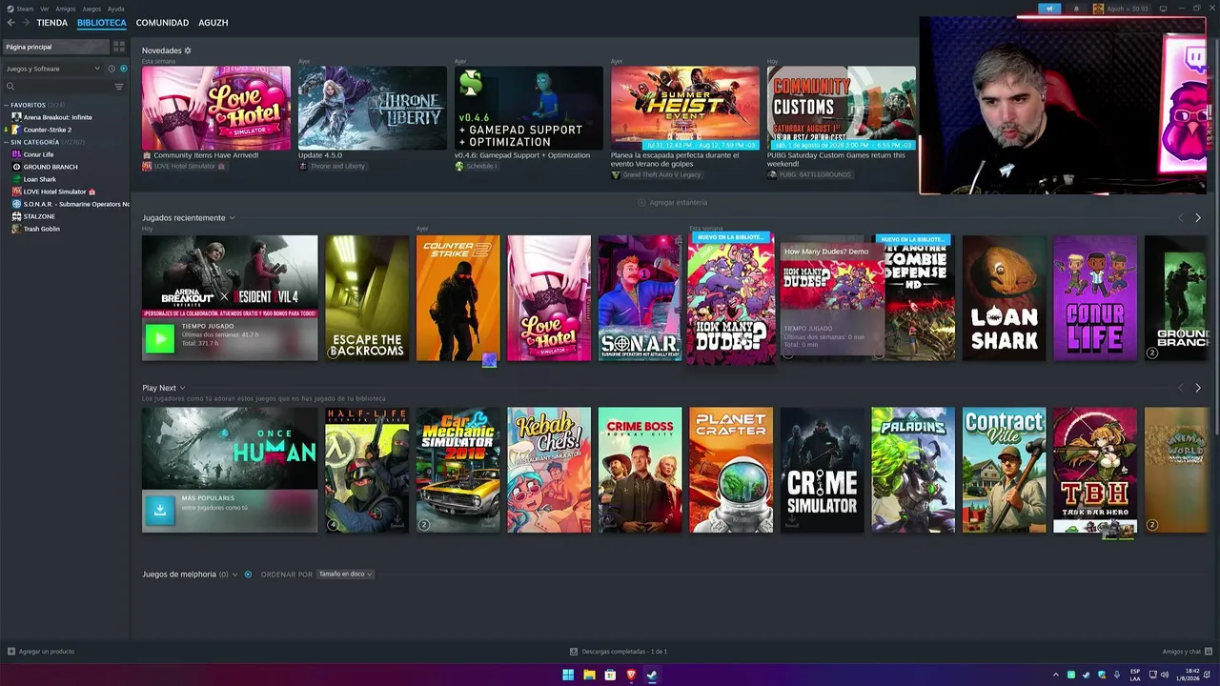Open Windows Start menu
The image size is (1220, 686).
pos(568,676)
